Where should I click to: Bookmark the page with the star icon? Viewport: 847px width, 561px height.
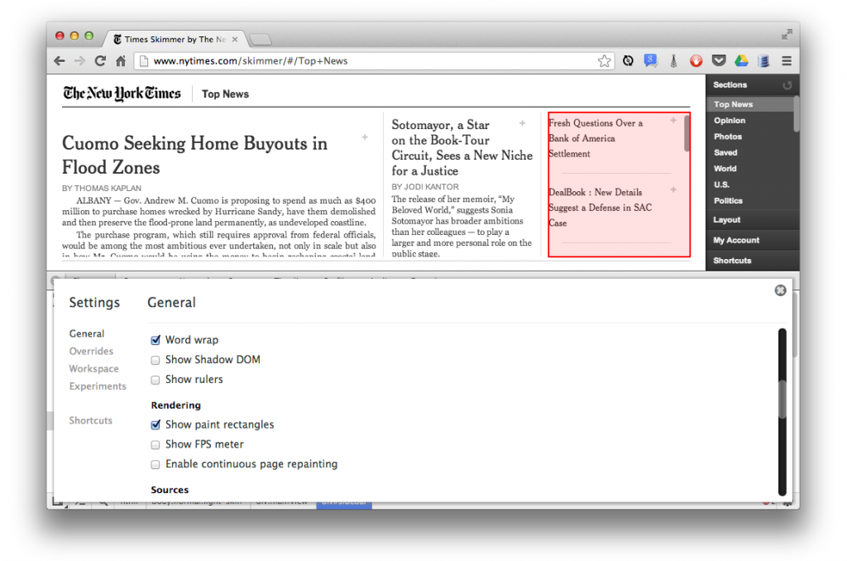click(605, 60)
